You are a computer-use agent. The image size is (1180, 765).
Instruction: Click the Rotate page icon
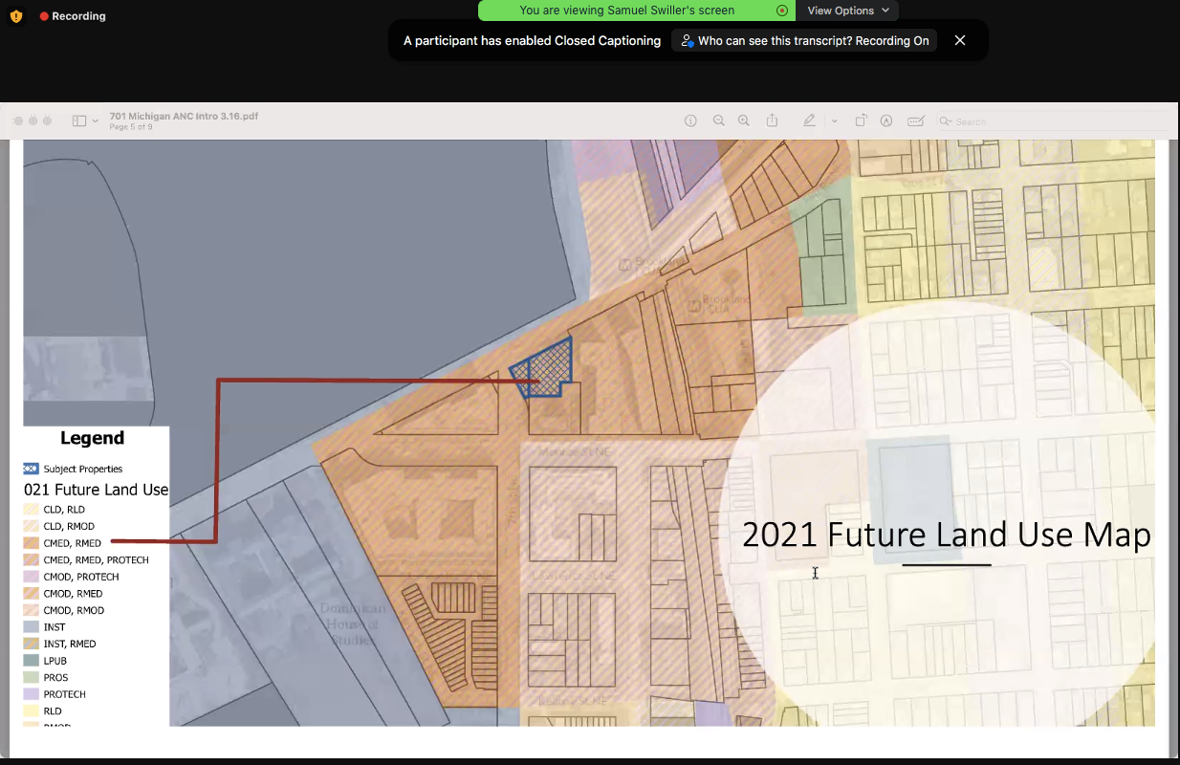(x=861, y=121)
